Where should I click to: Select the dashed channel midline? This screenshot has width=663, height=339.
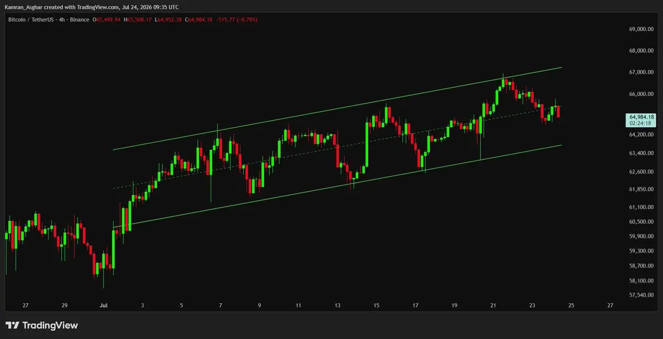(337, 146)
